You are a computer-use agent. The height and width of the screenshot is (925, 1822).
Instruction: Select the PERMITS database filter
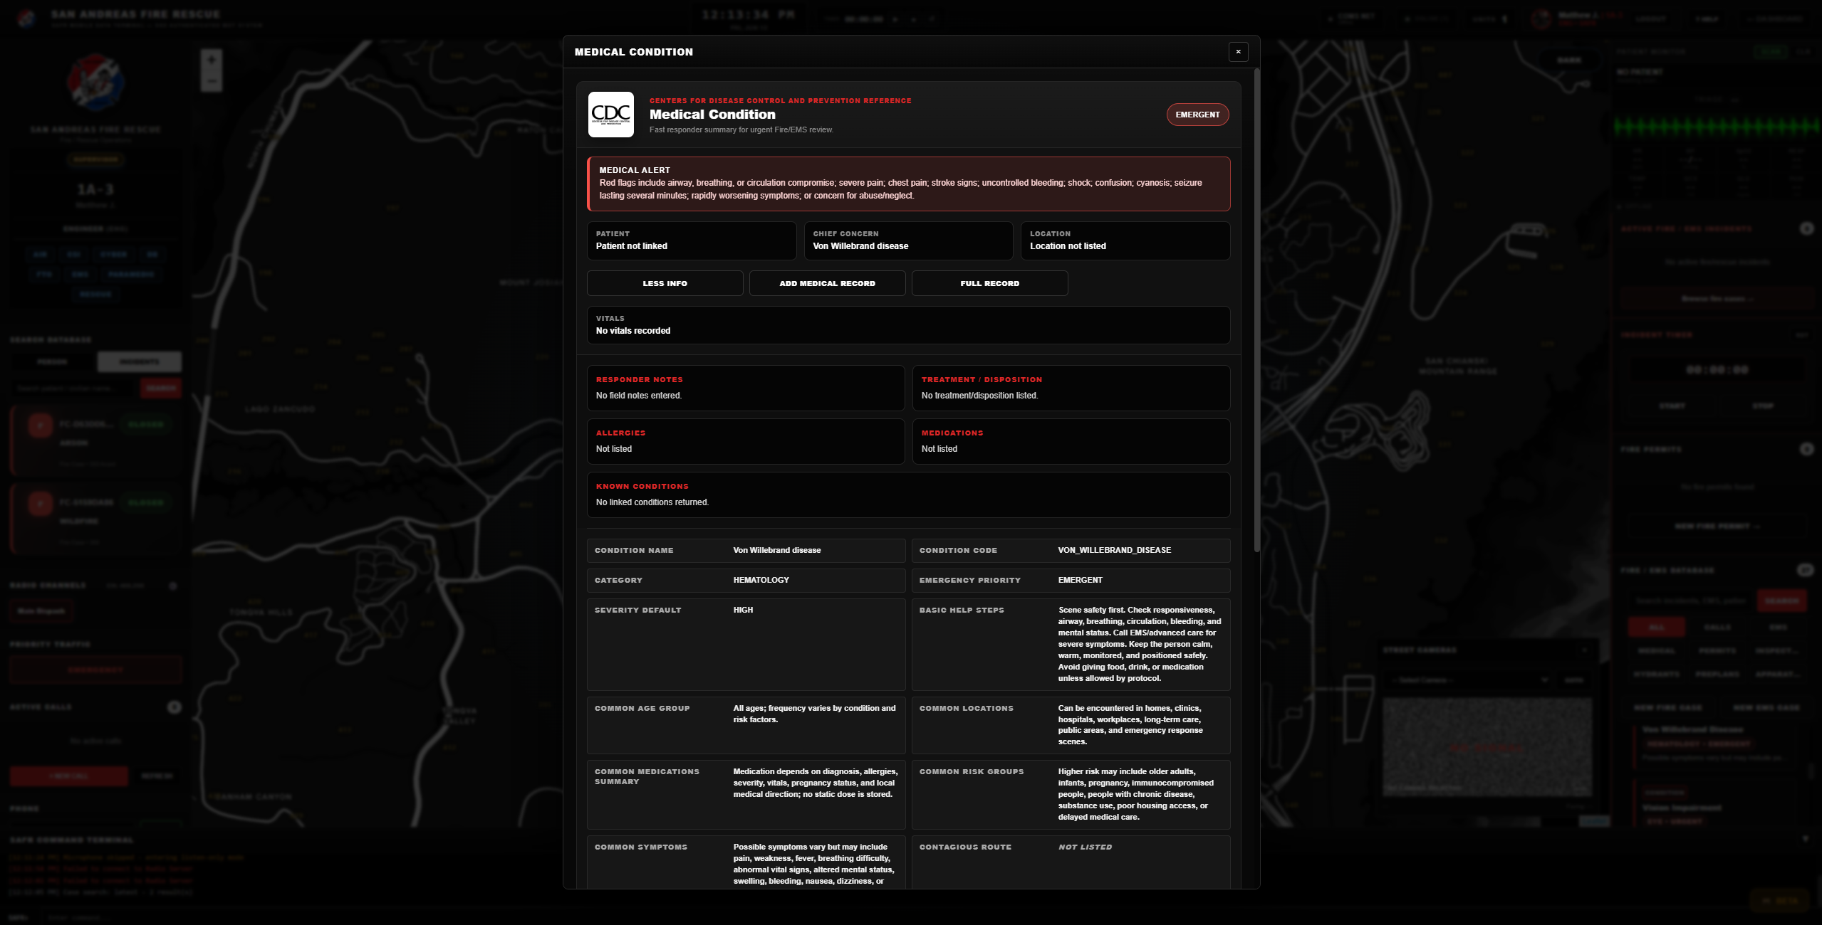click(x=1717, y=651)
